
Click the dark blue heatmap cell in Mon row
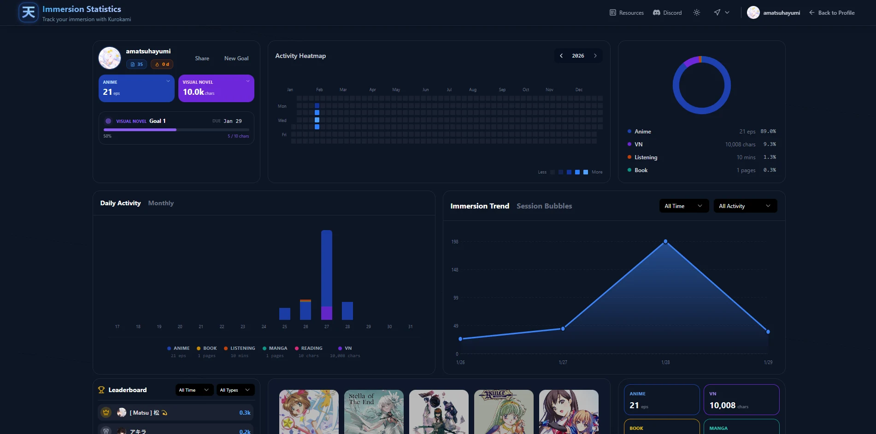point(317,105)
